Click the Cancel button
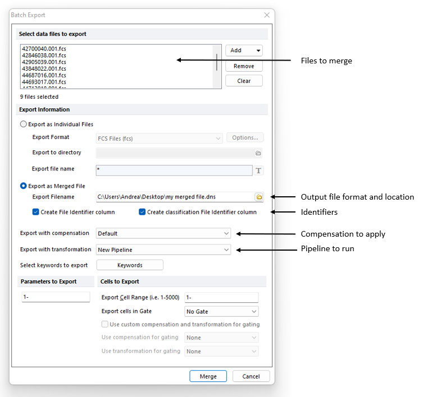Screen dimensions: 423x397 point(251,376)
